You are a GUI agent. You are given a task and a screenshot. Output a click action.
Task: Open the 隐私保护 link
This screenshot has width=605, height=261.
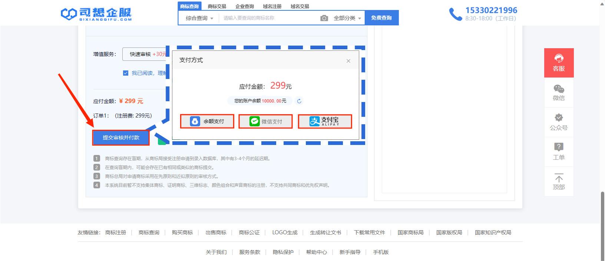[x=283, y=252]
